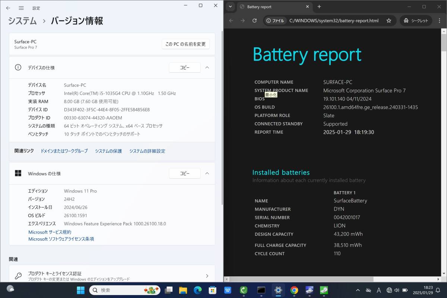Click the browser horizontal scrollbar
Screen dimensions: 447x298
click(x=301, y=279)
